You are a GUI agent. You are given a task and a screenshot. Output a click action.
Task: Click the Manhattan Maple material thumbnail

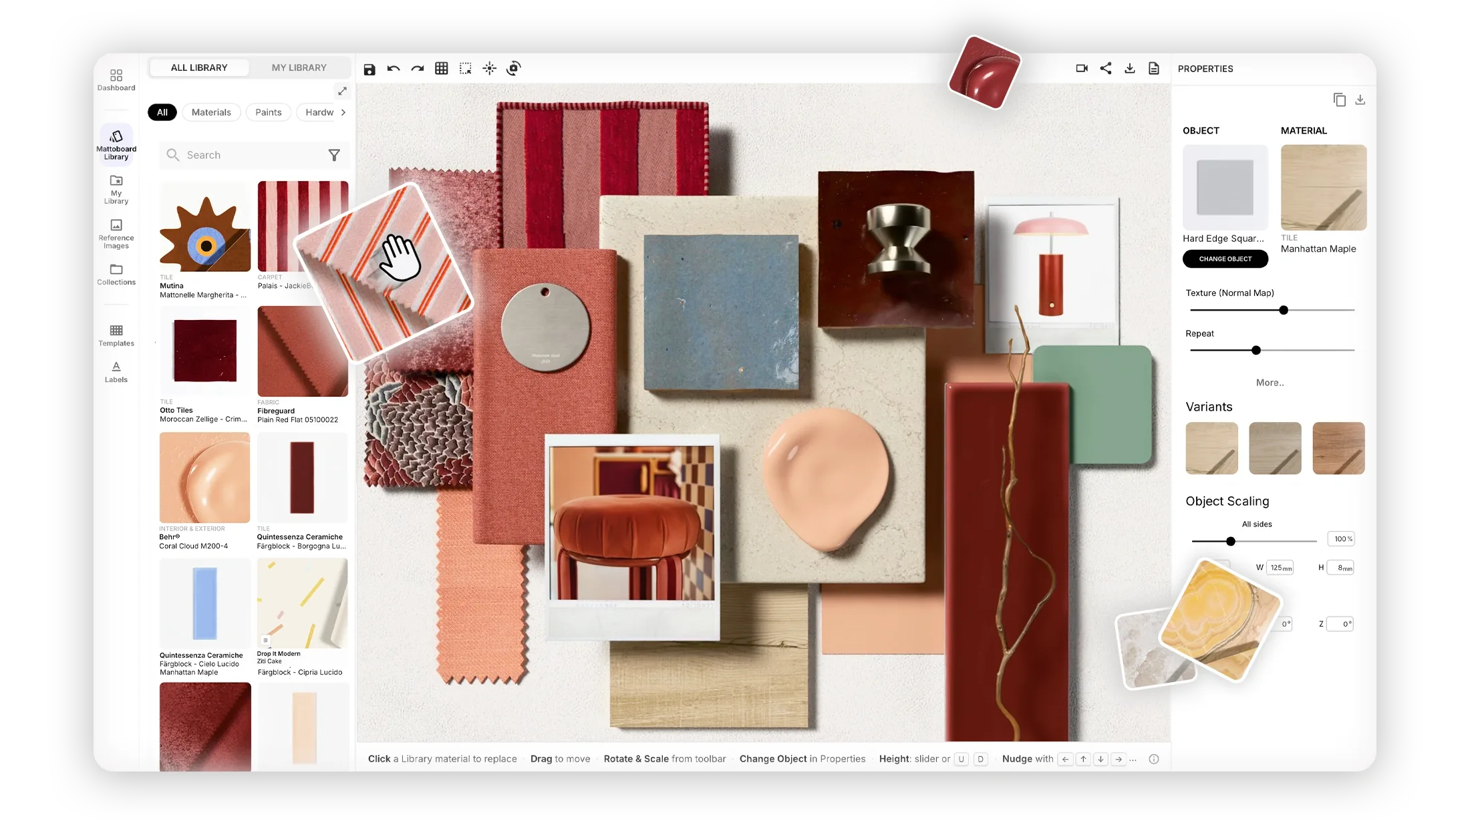1324,188
